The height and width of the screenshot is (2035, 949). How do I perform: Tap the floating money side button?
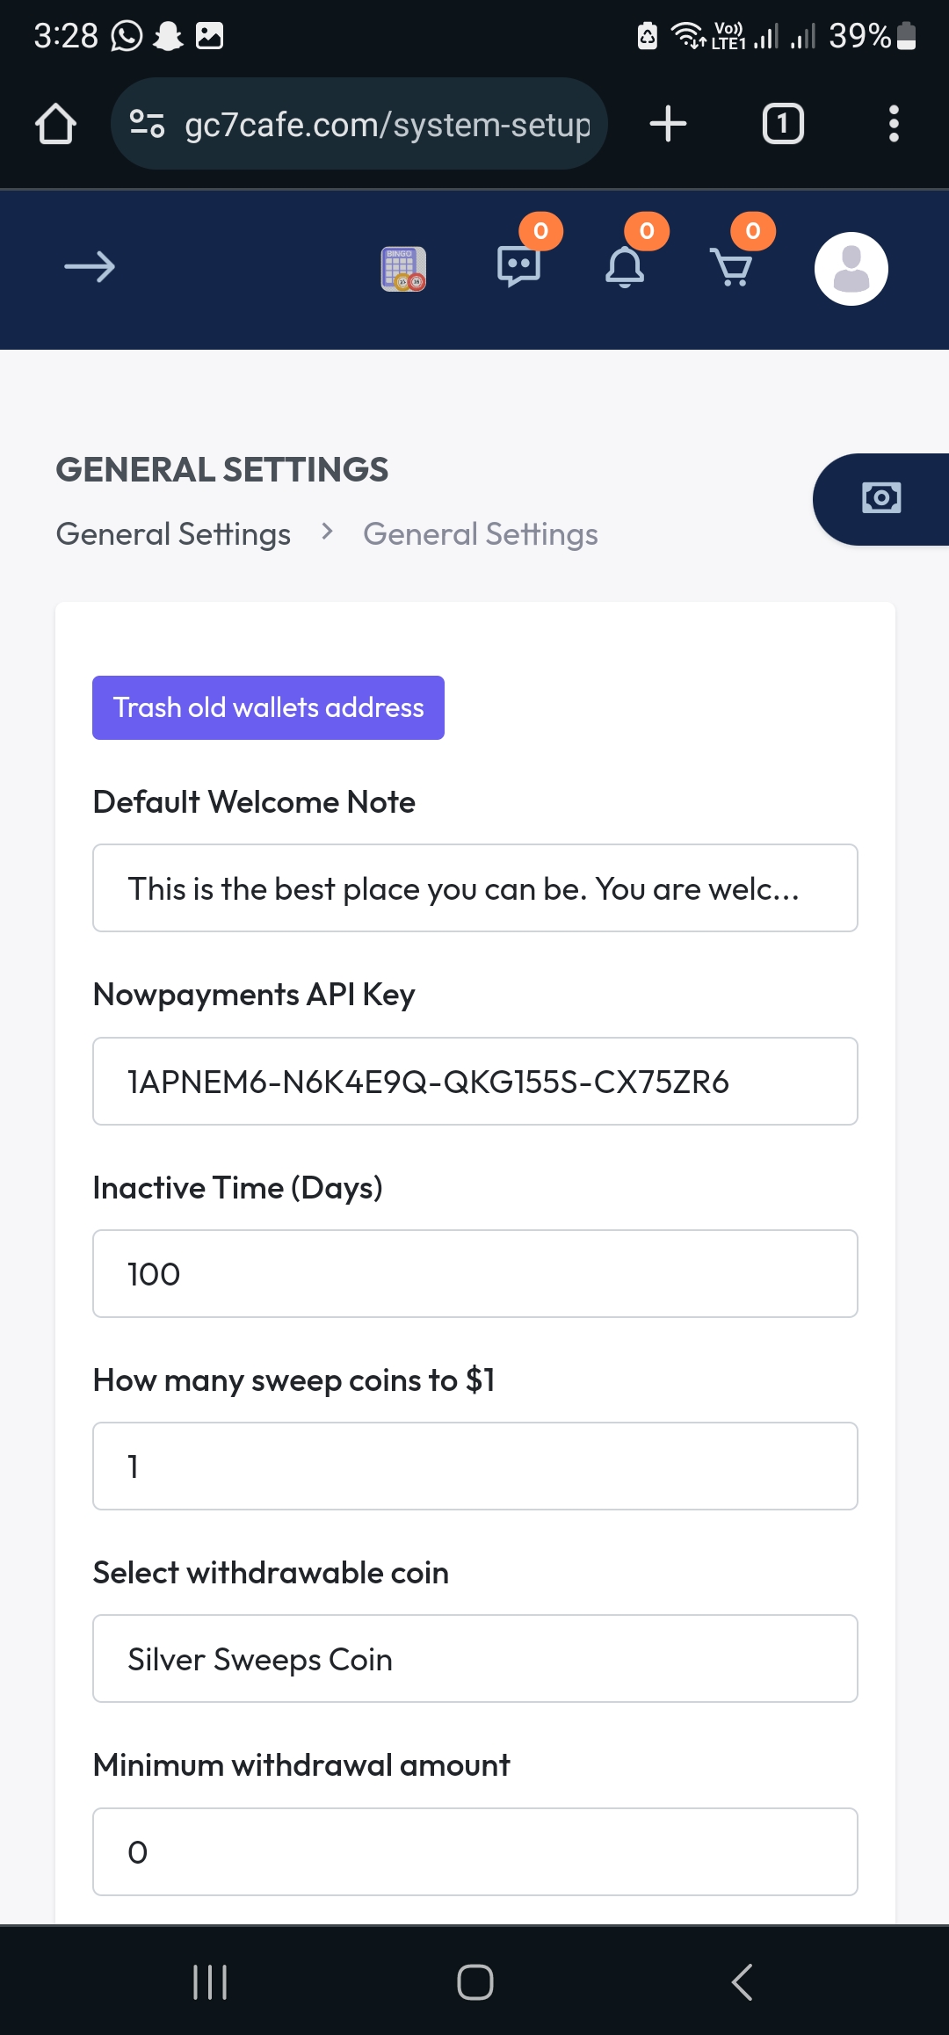pyautogui.click(x=881, y=499)
